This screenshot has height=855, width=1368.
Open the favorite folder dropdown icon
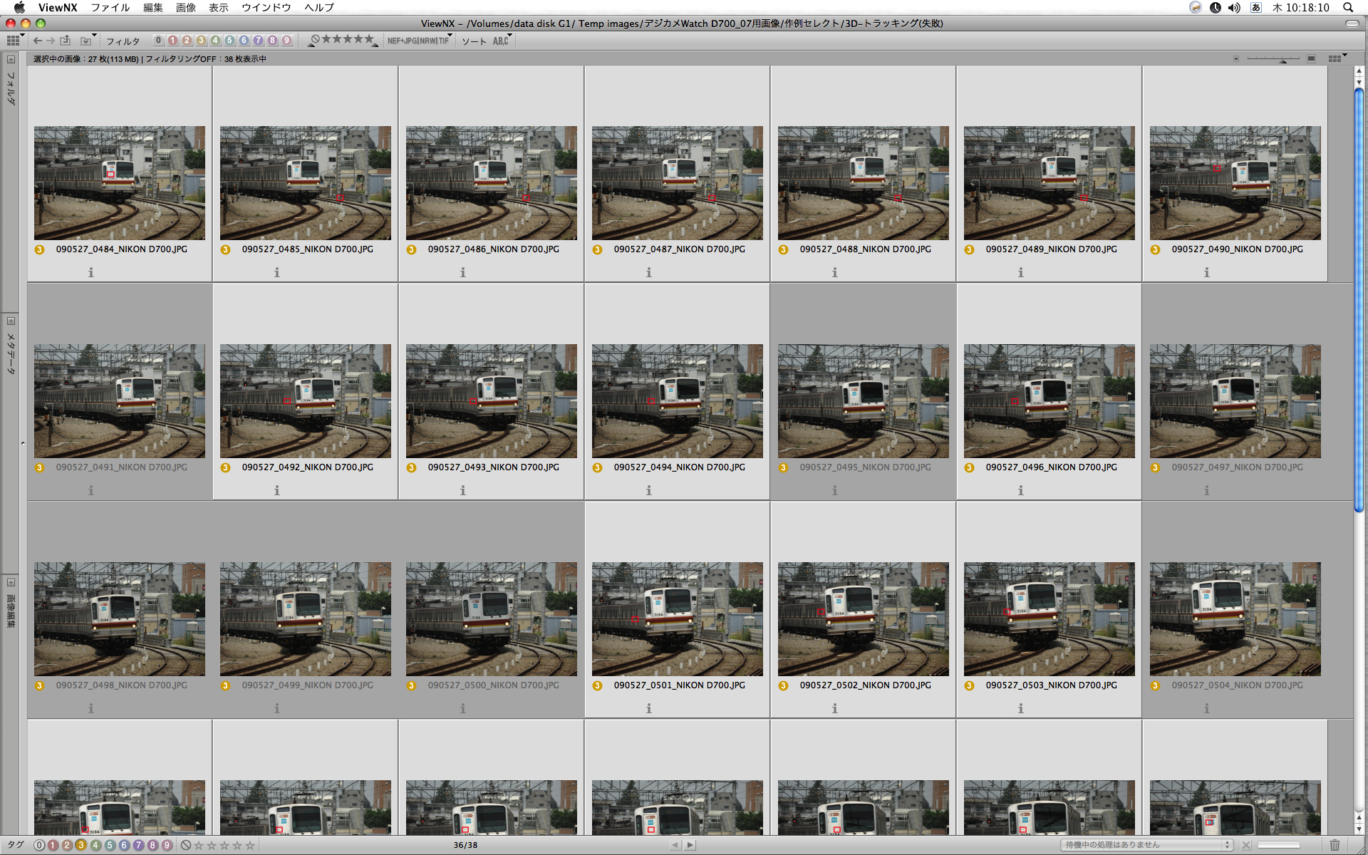87,41
